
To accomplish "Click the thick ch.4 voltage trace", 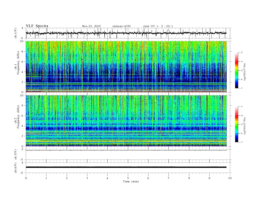I will click(x=126, y=167).
